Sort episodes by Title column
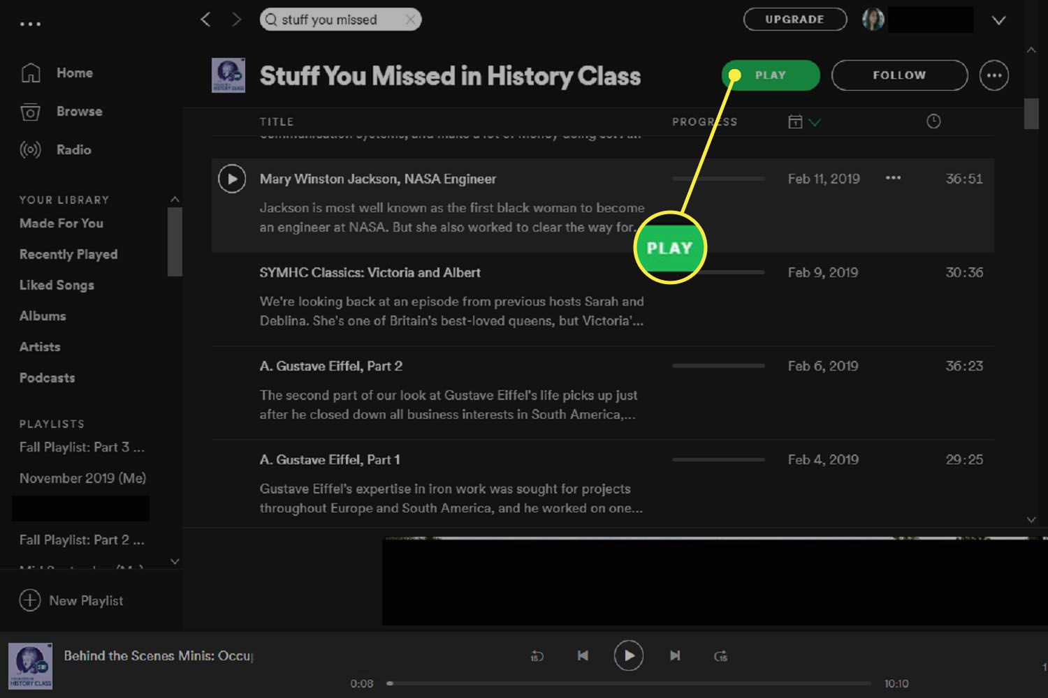Image resolution: width=1048 pixels, height=698 pixels. click(x=277, y=121)
